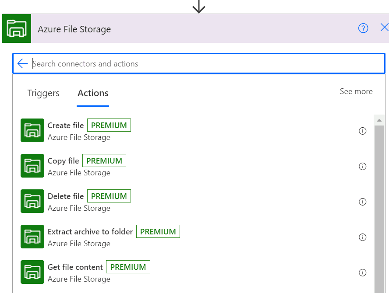
Task: Click the Azure File Storage connector header icon
Action: 17,28
